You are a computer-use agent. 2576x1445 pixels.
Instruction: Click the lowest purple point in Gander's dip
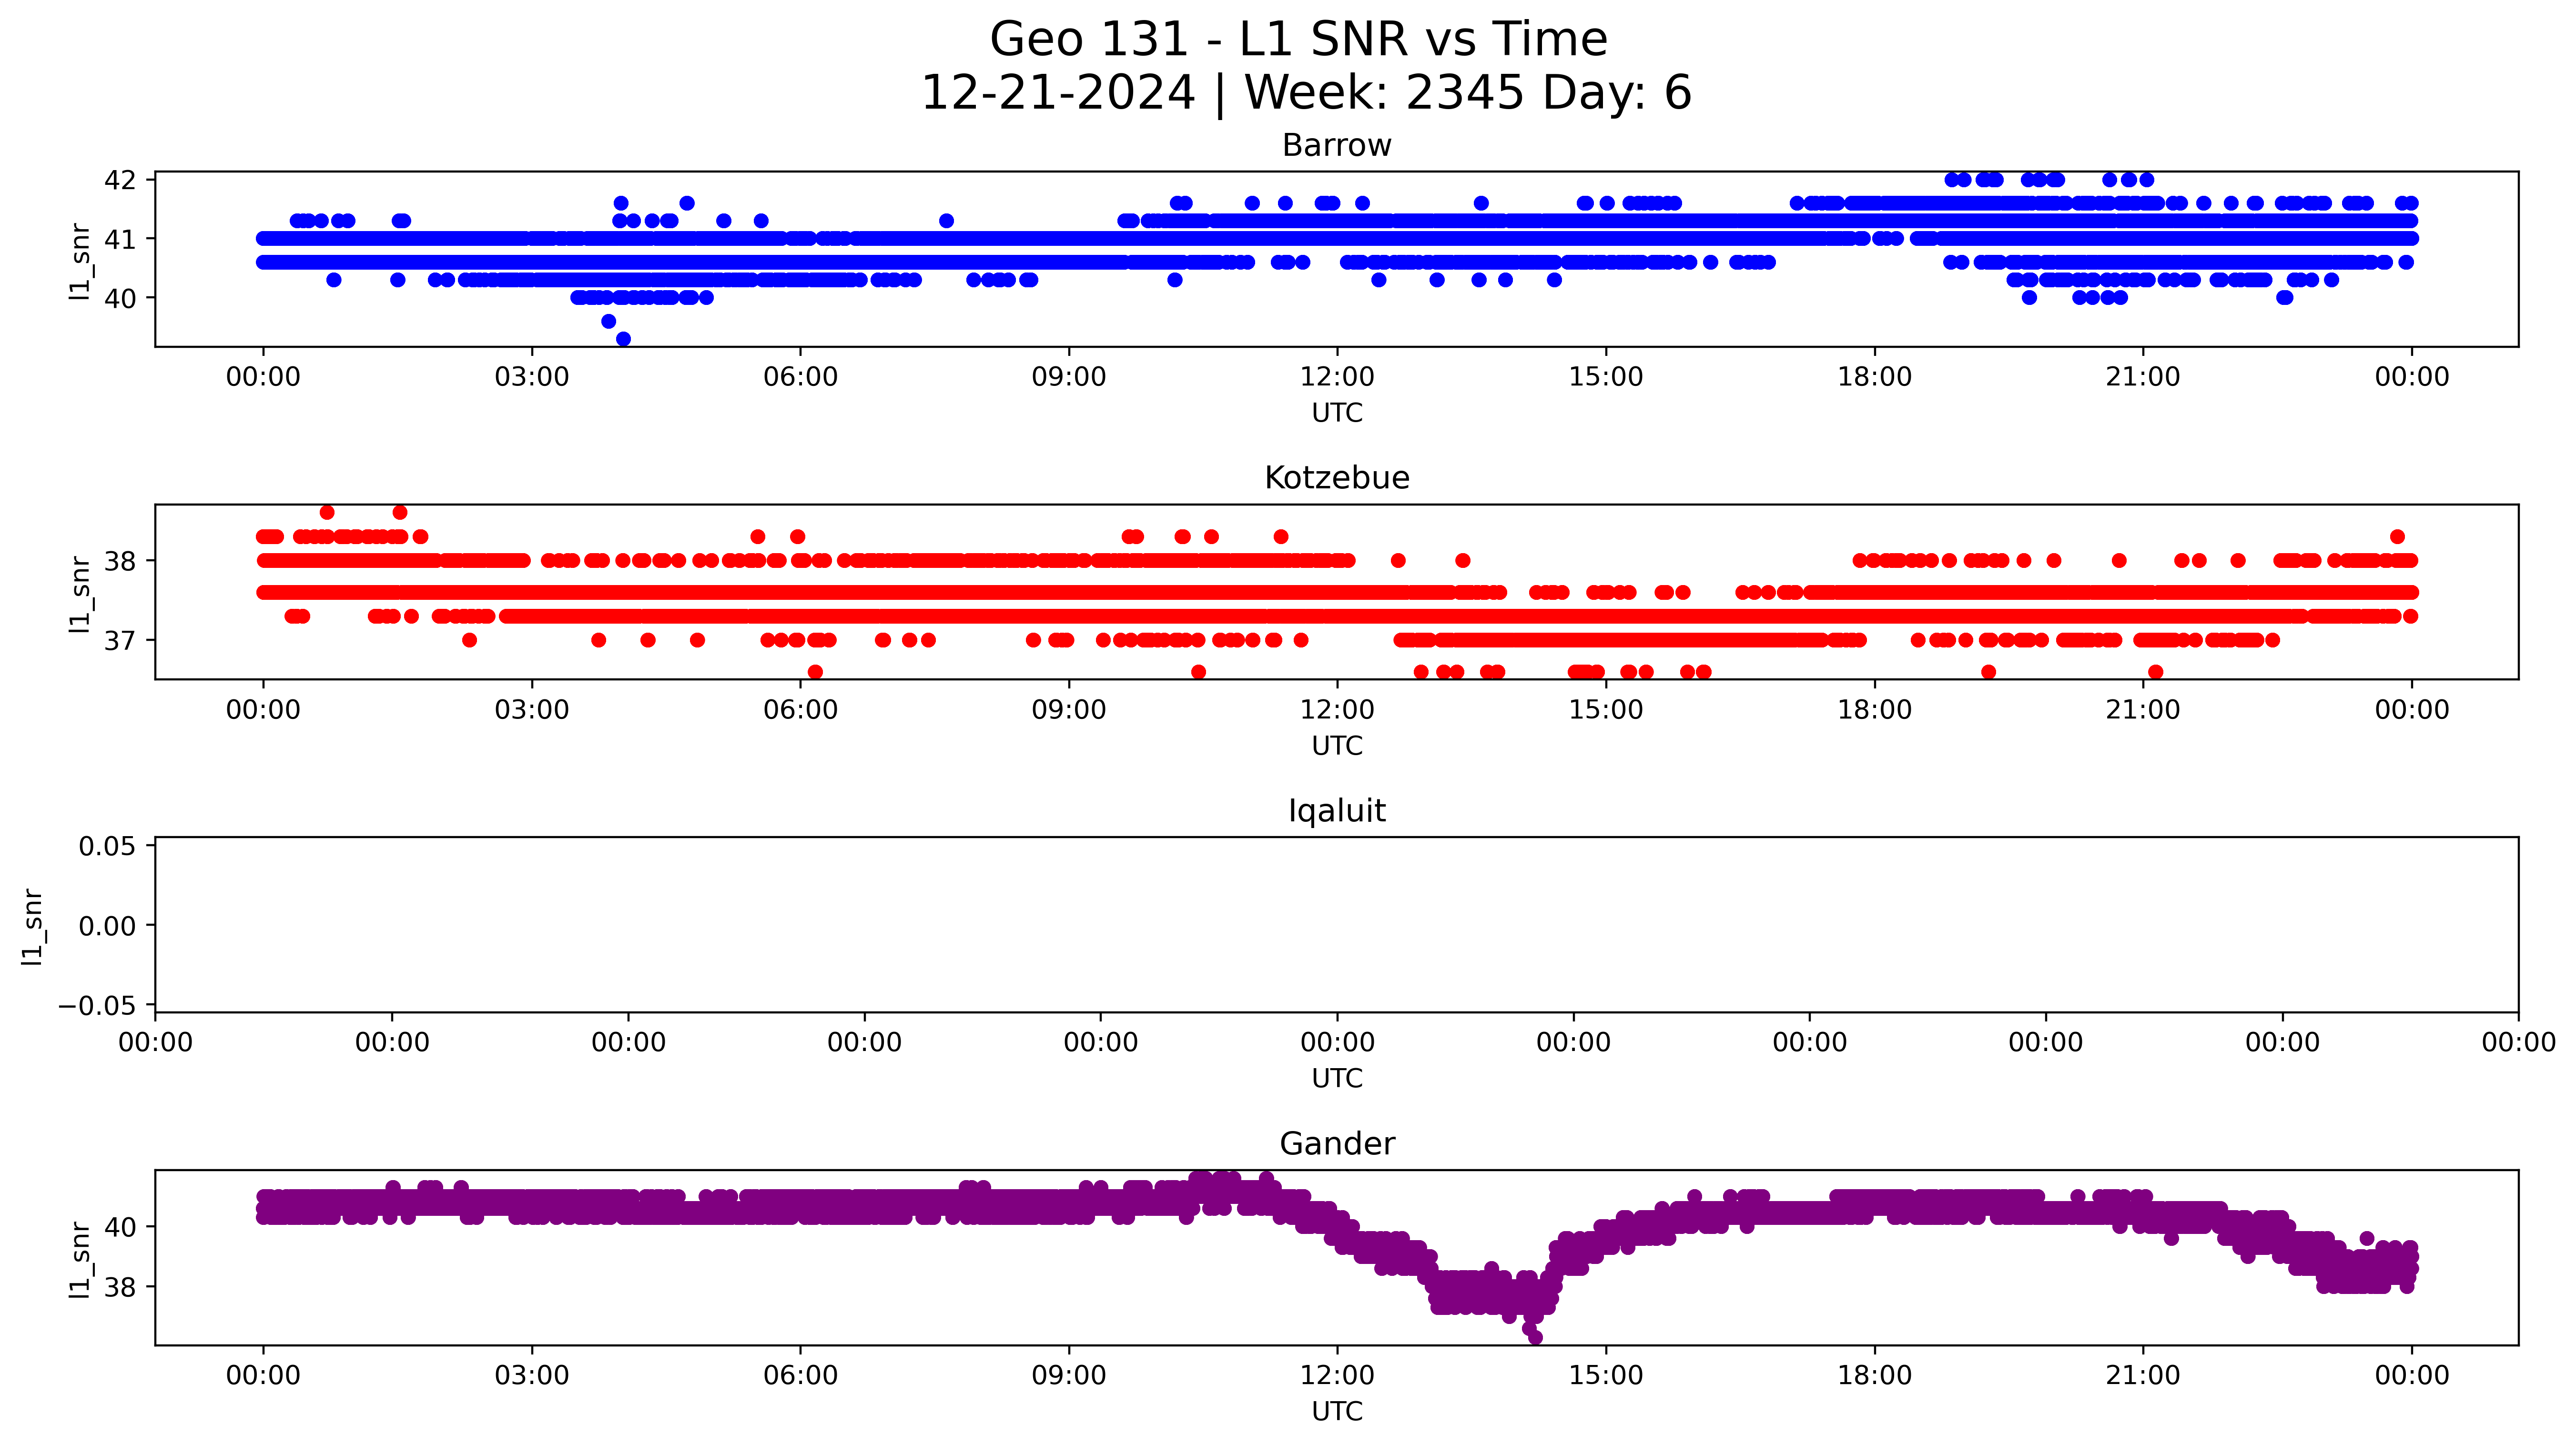pyautogui.click(x=1535, y=1338)
